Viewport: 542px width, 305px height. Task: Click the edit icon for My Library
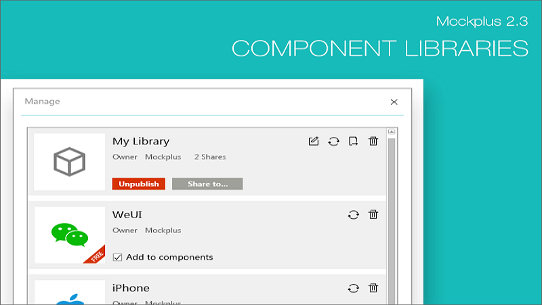(313, 141)
